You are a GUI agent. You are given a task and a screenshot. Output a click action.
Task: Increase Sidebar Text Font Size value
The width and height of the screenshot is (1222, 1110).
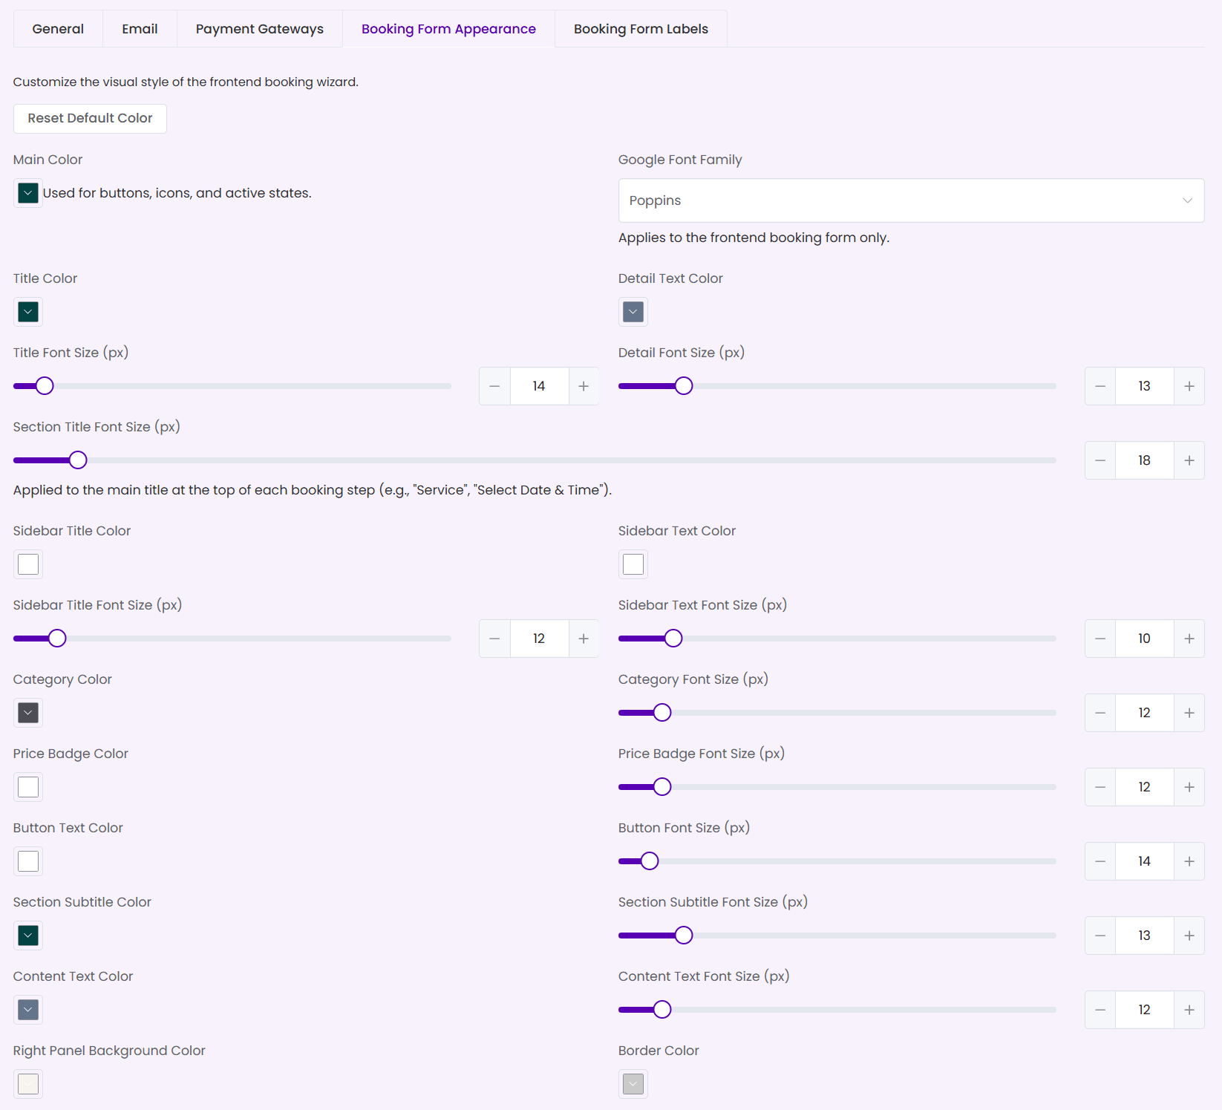click(1189, 639)
